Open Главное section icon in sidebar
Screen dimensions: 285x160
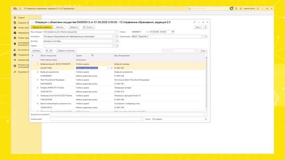tap(15, 18)
